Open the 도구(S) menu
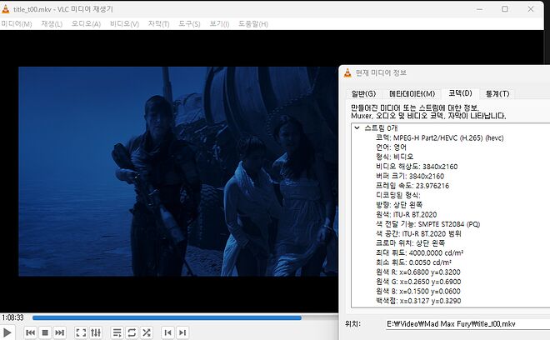 point(189,24)
